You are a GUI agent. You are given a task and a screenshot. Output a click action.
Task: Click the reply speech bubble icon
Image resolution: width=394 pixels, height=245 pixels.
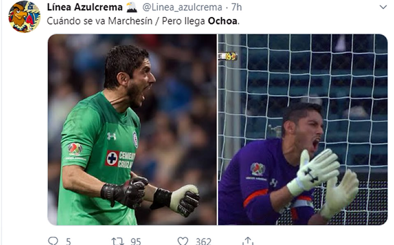[53, 241]
